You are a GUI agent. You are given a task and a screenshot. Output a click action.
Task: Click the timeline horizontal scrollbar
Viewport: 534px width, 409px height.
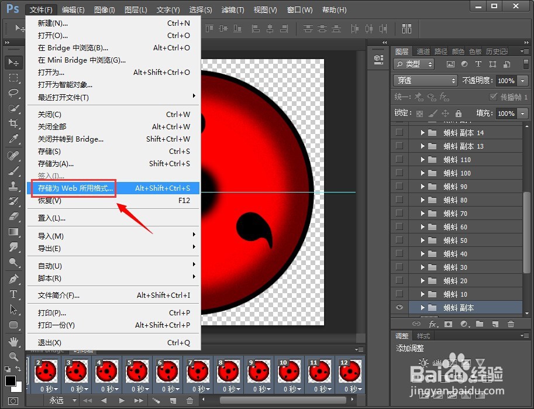pos(283,400)
